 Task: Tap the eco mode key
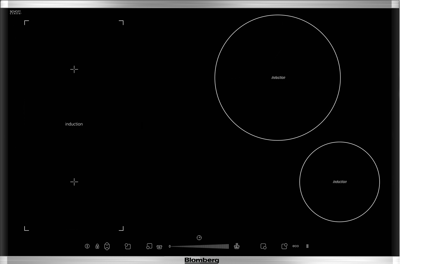pyautogui.click(x=295, y=246)
